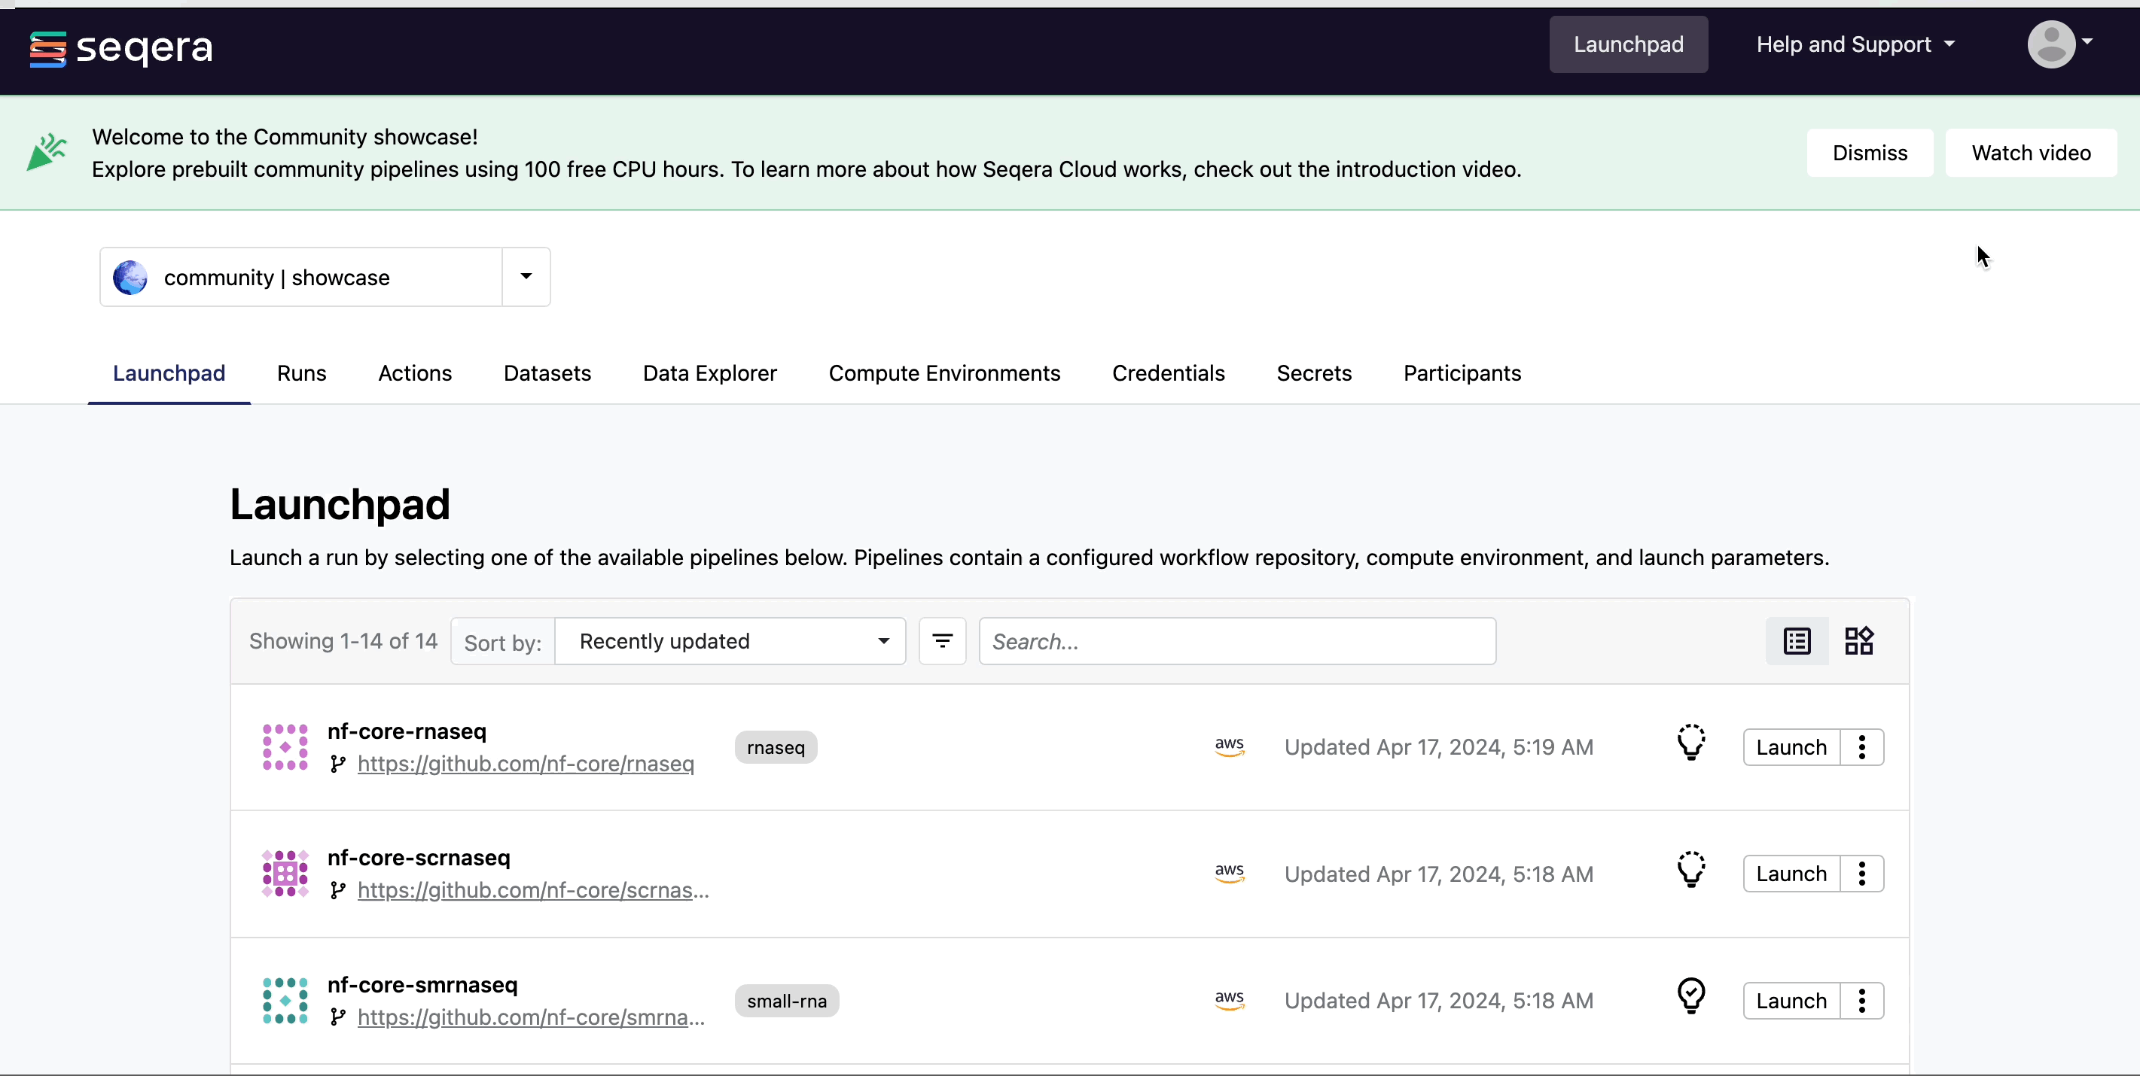Switch to the Runs tab

(x=301, y=374)
